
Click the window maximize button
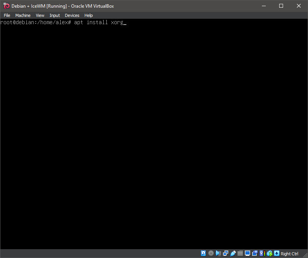281,6
